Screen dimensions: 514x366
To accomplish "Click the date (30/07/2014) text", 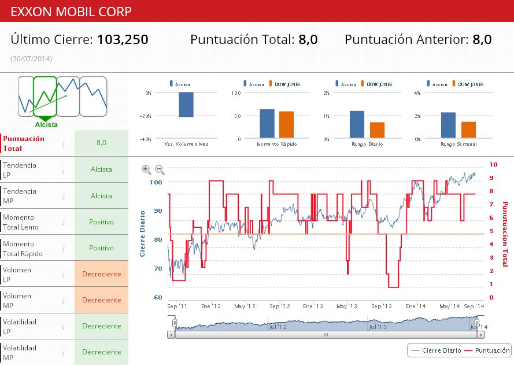I will [31, 59].
